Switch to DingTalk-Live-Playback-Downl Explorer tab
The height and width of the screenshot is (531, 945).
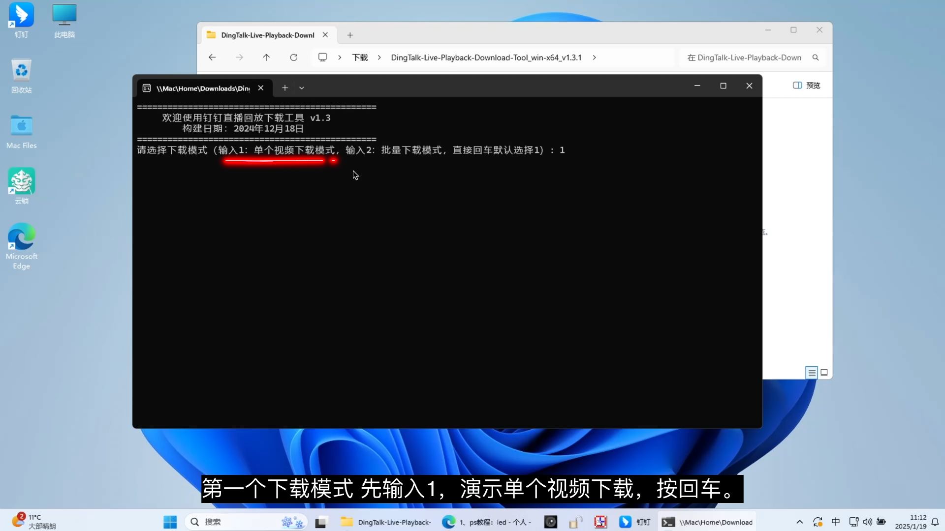(x=268, y=35)
